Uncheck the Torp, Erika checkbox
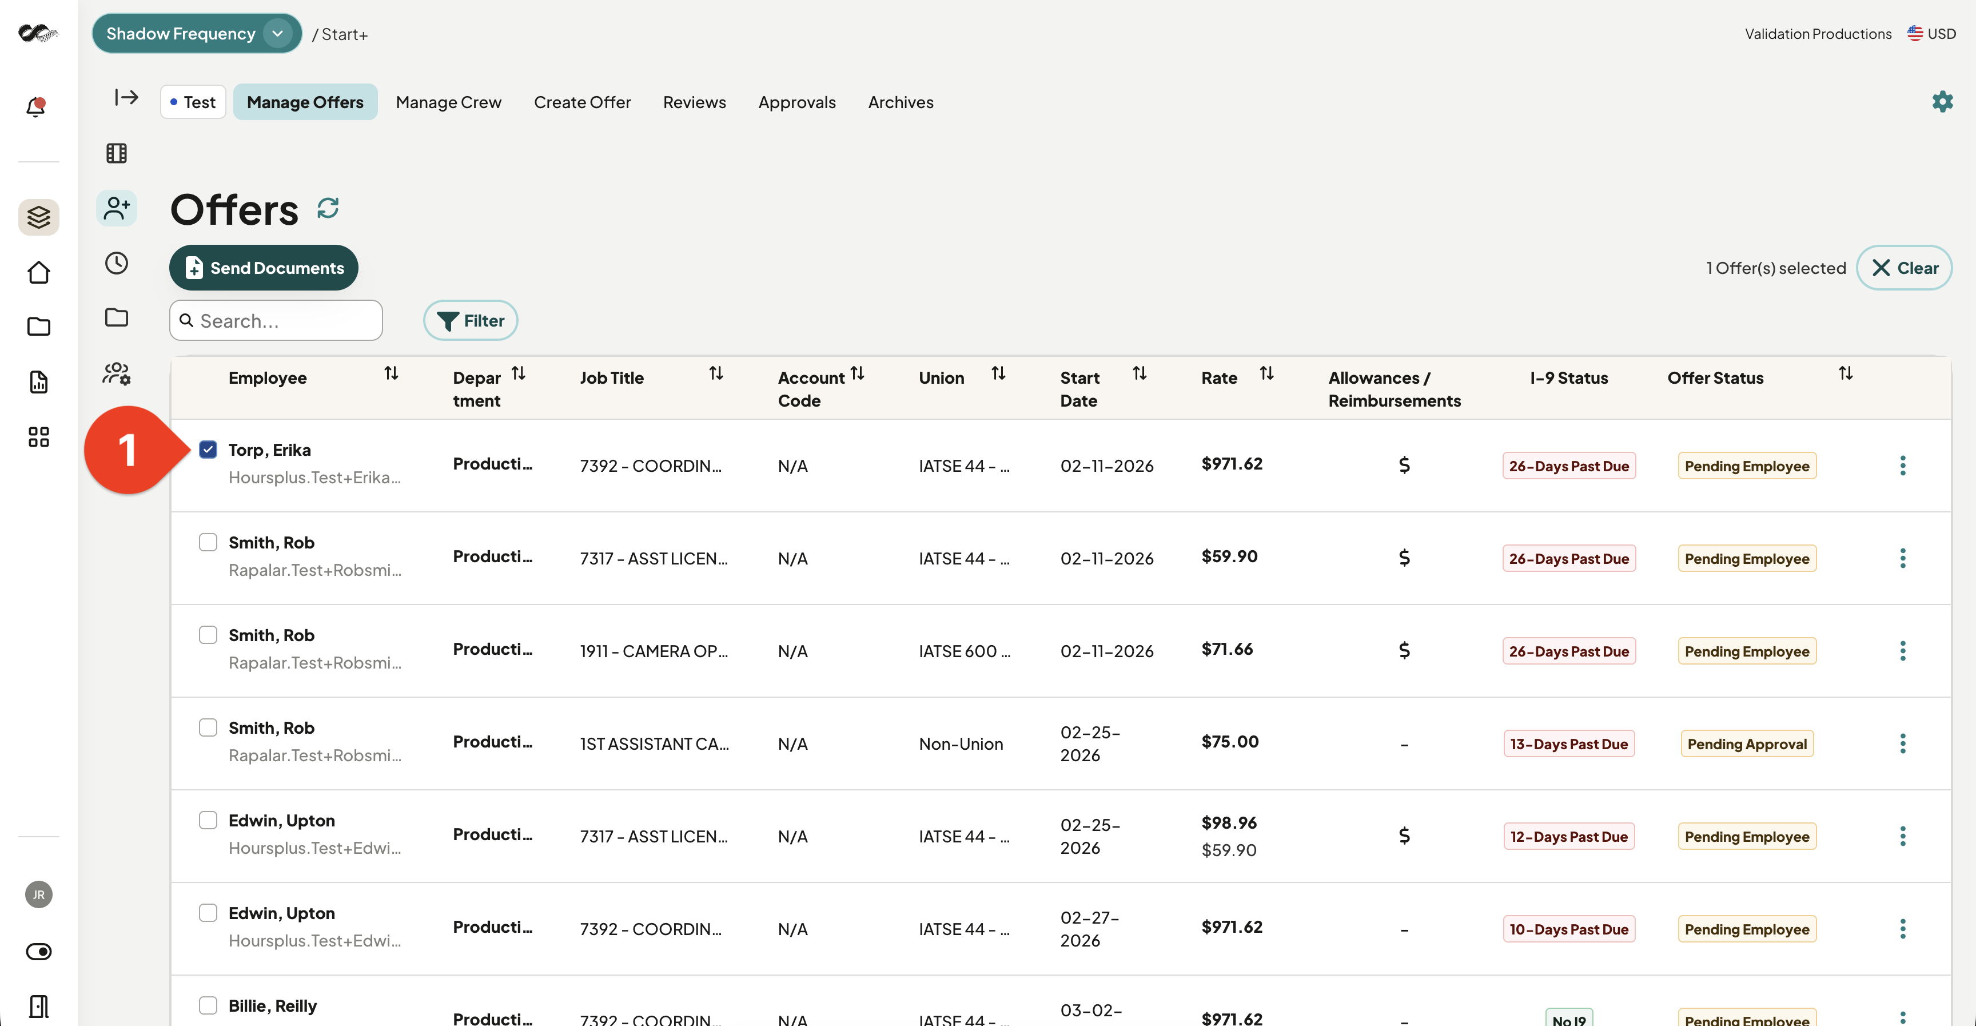 [x=208, y=450]
